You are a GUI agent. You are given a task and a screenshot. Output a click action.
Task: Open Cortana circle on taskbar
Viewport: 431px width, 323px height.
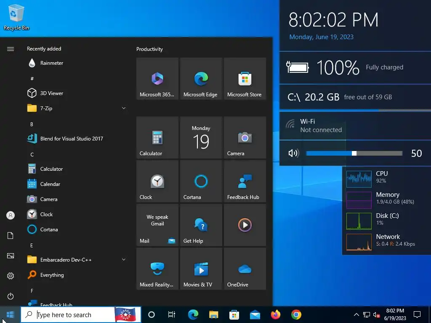152,315
